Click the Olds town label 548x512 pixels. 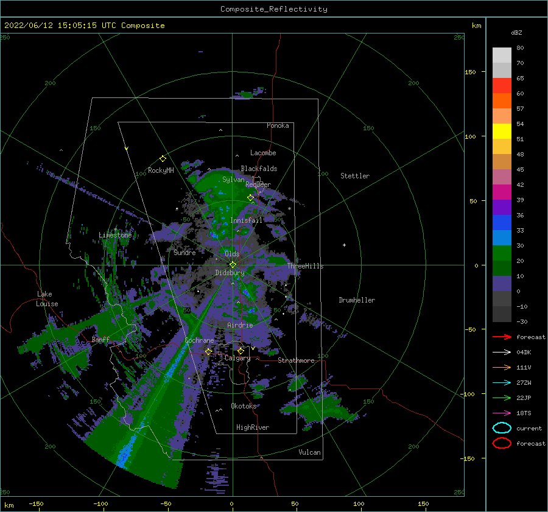point(232,254)
